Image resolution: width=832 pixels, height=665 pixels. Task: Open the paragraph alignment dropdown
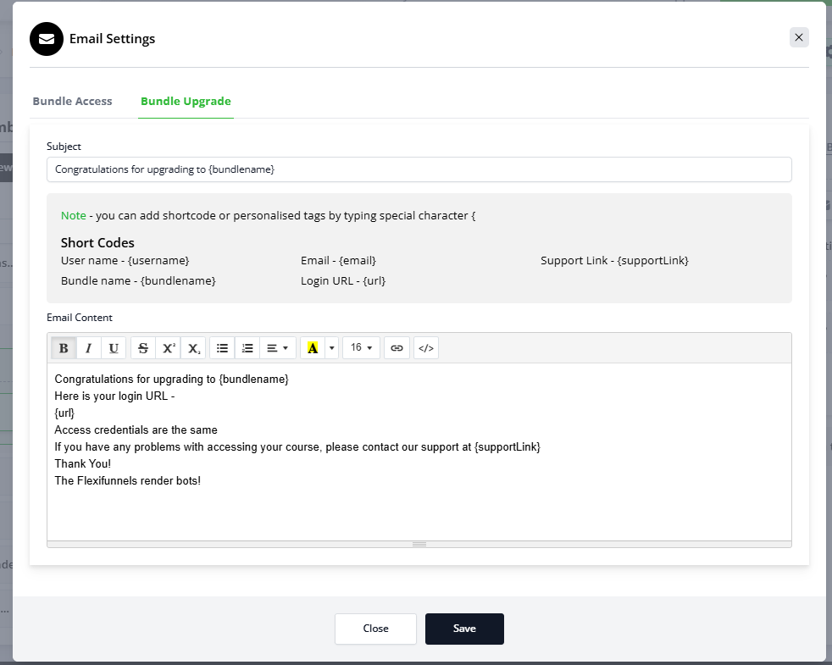tap(278, 348)
